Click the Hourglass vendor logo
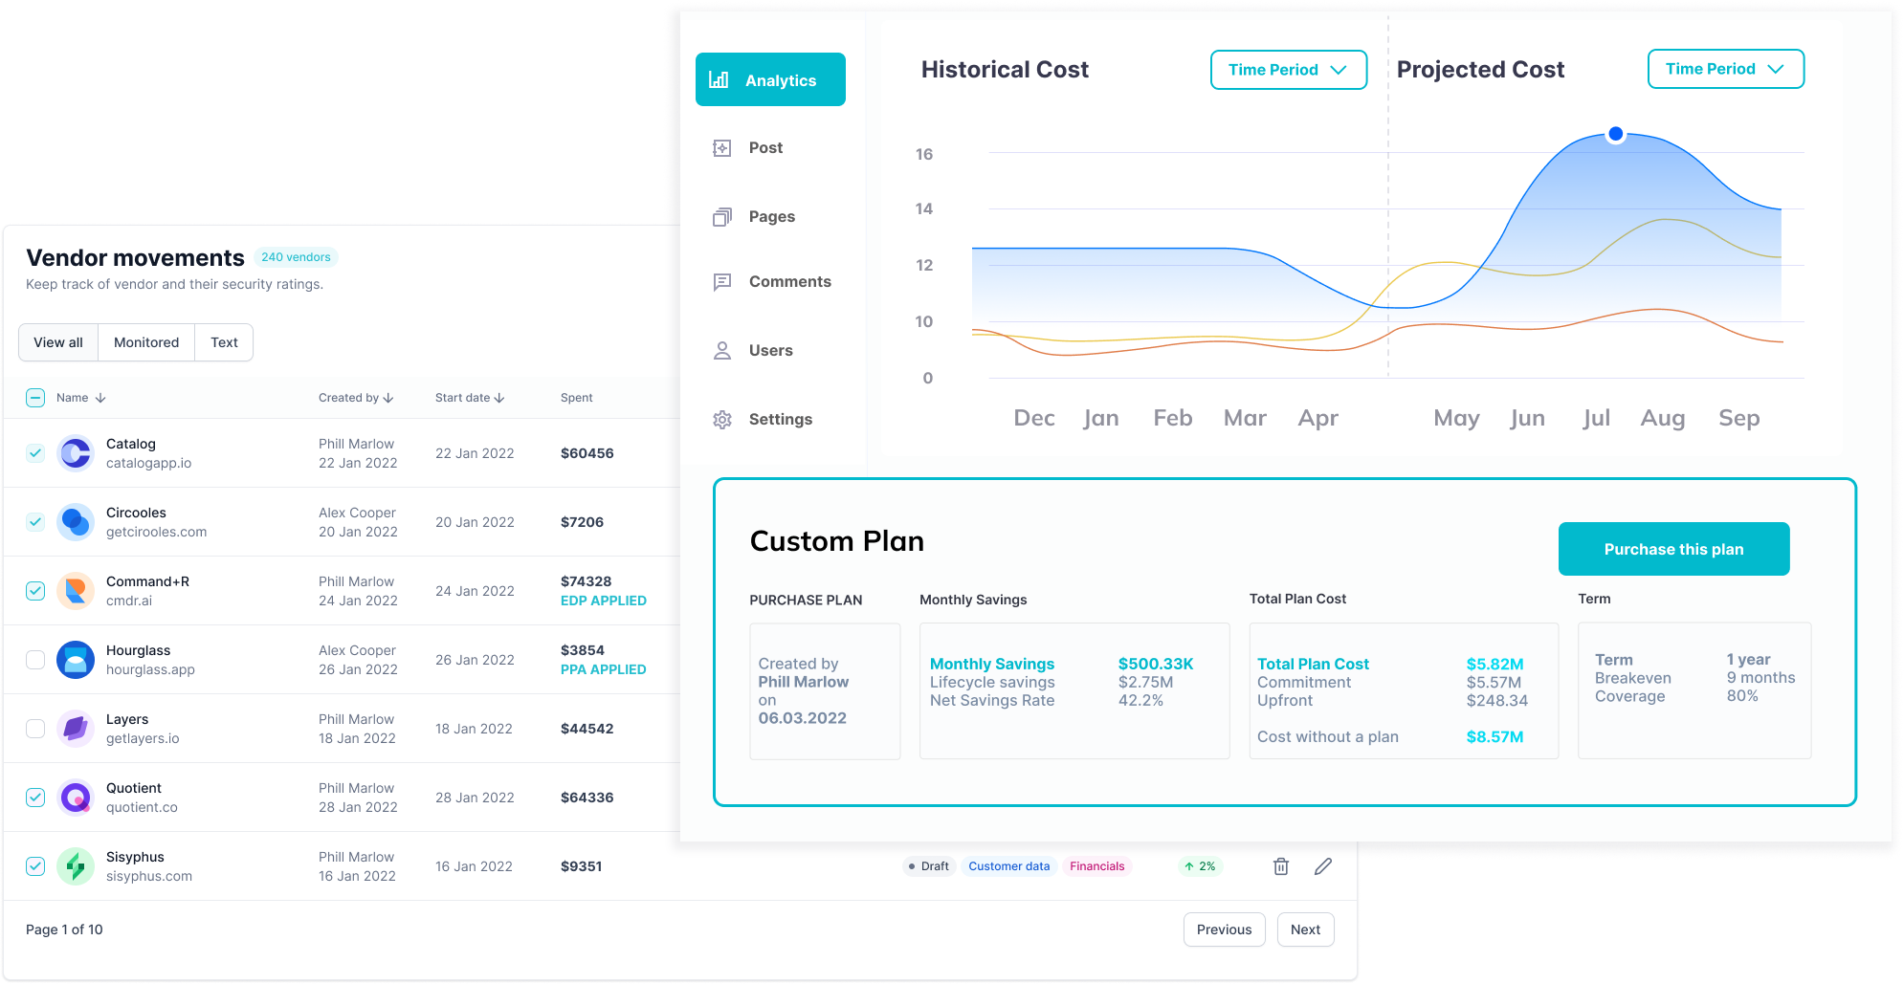Screen dimensions: 1904x984 [76, 660]
